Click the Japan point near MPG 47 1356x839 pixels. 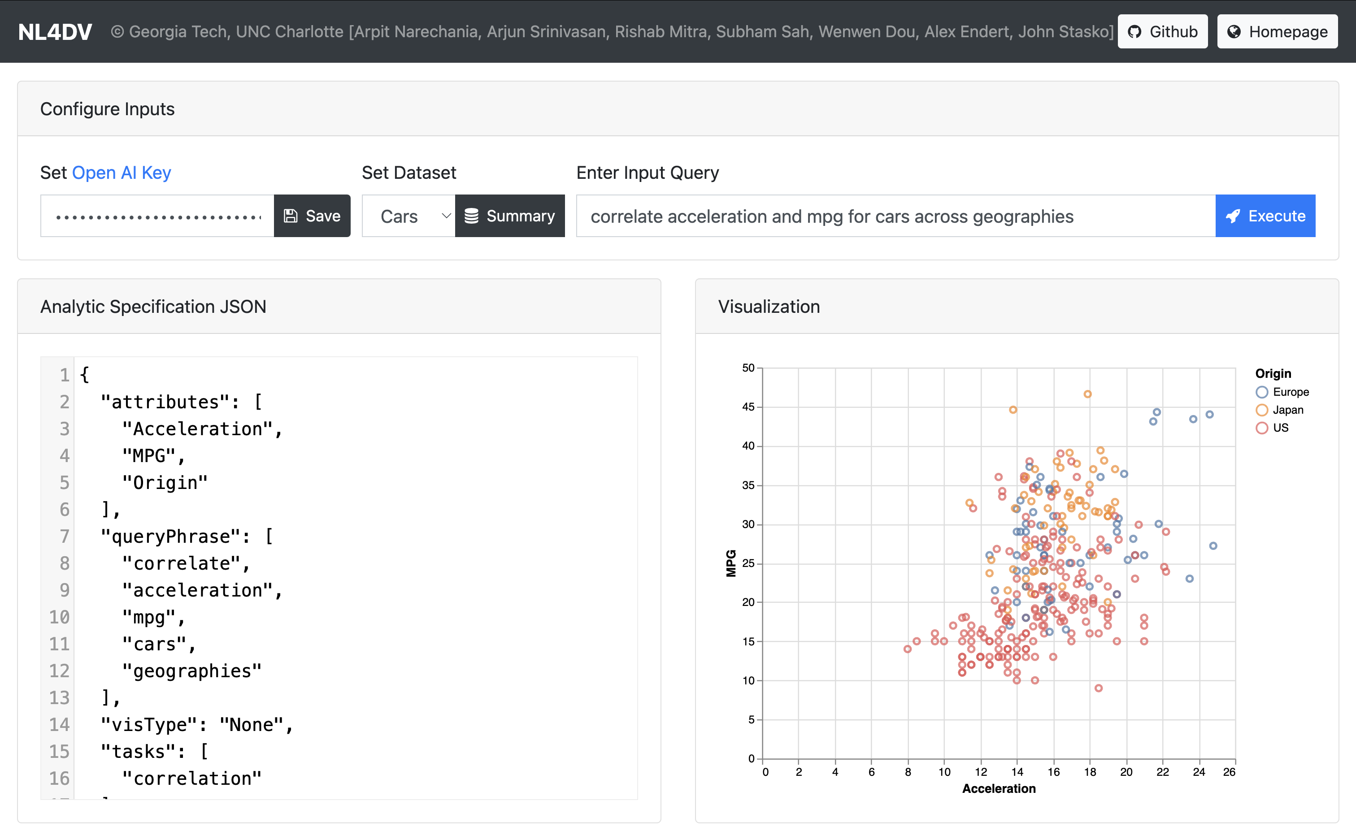click(x=1087, y=394)
